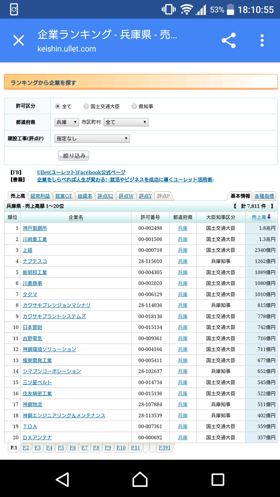Select the 国土交通大臣 radio button
The height and width of the screenshot is (497, 280).
click(86, 106)
